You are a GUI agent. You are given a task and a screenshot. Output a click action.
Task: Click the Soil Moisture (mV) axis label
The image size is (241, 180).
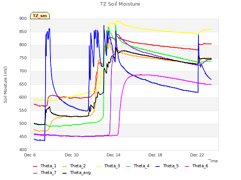point(5,85)
